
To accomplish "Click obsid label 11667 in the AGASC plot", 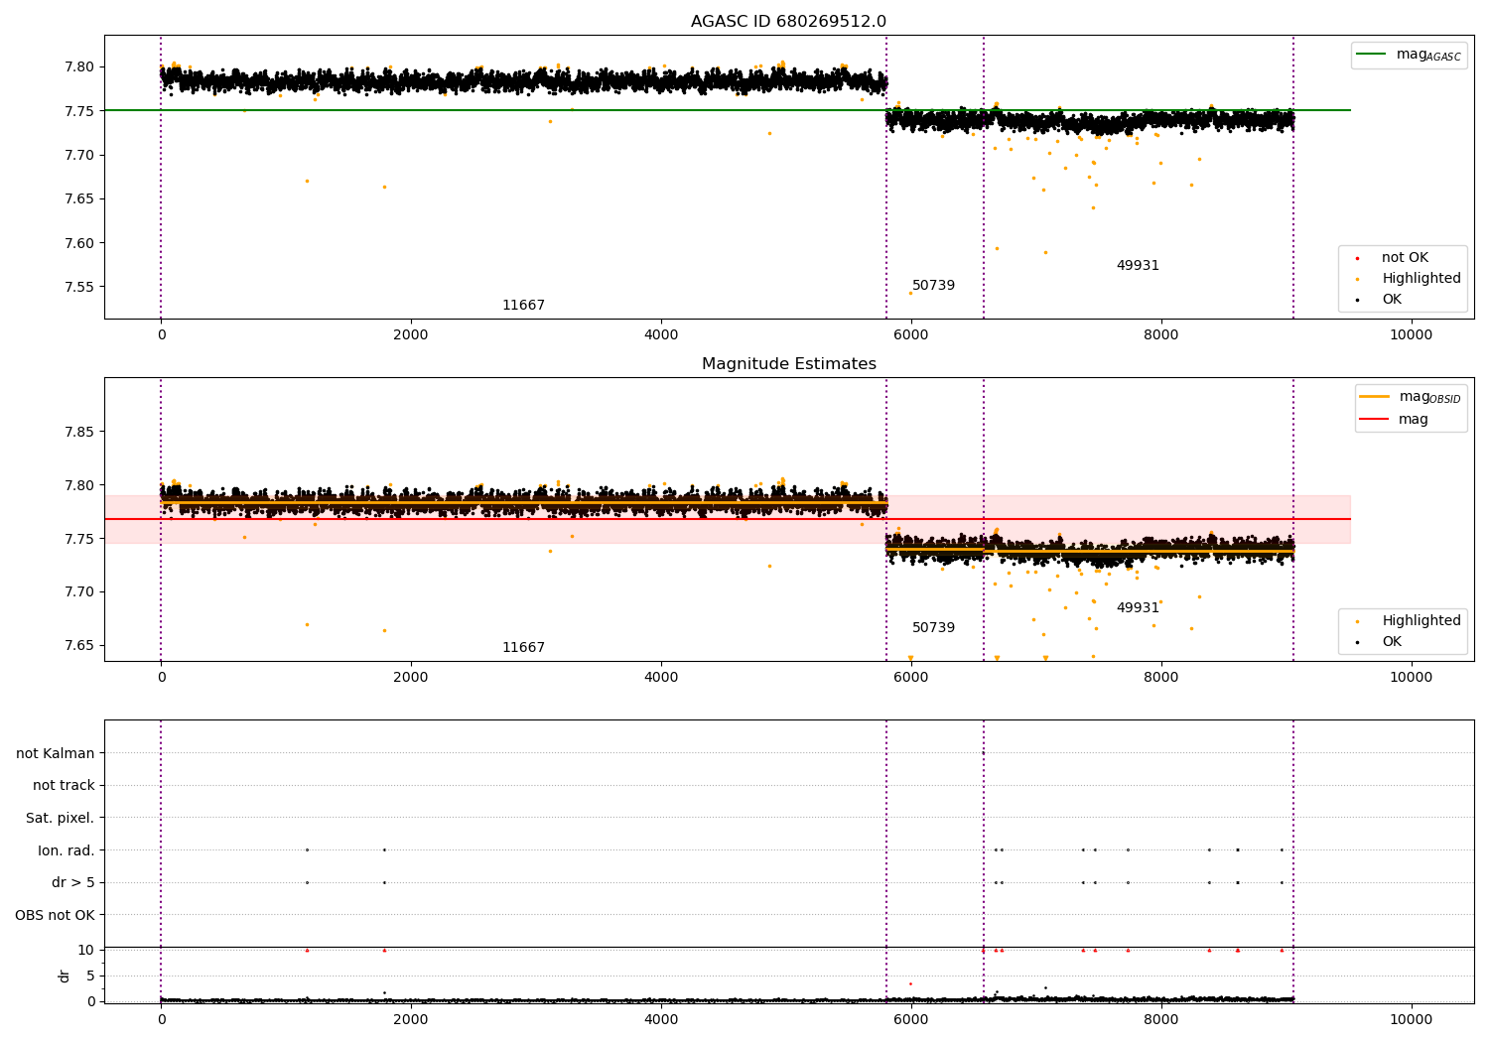I will [x=523, y=306].
